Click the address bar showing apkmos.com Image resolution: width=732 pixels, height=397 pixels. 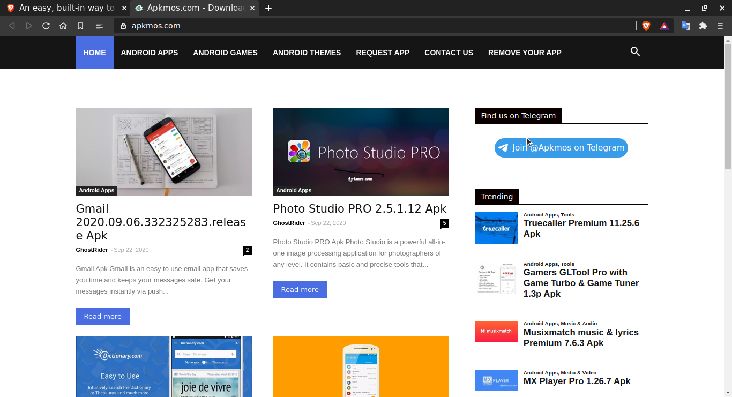(x=375, y=26)
